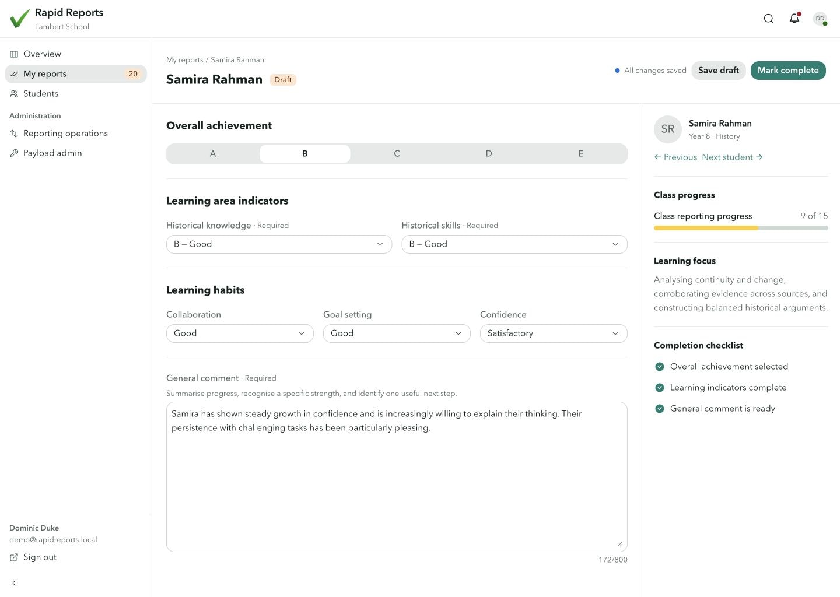Image resolution: width=840 pixels, height=597 pixels.
Task: Click the Samira Rahman page heading
Action: tap(214, 80)
